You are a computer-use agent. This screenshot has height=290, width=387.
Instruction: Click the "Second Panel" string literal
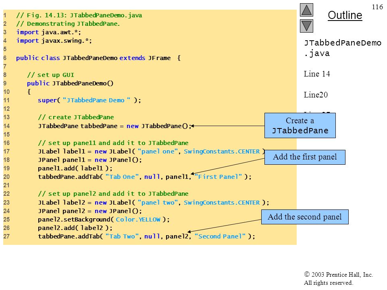220,236
